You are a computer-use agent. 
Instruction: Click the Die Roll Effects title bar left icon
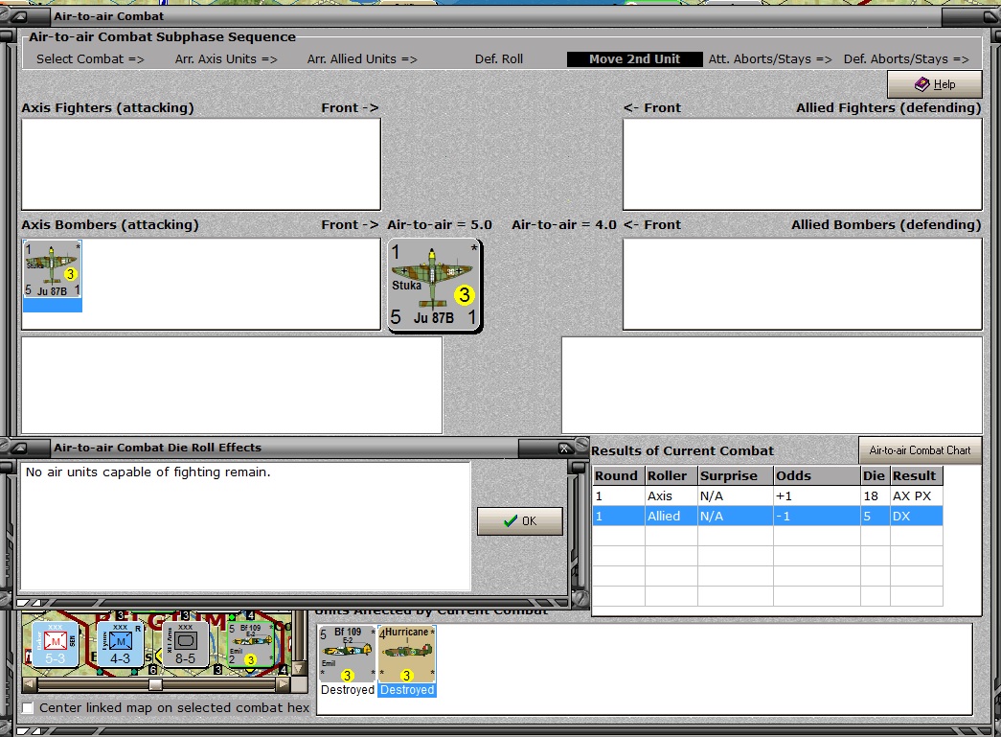point(19,448)
